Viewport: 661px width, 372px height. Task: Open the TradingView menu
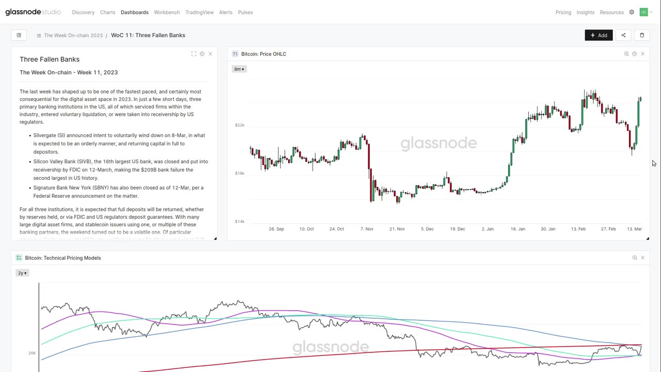[199, 12]
